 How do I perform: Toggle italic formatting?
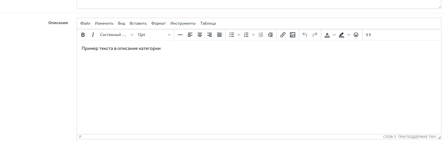click(93, 35)
